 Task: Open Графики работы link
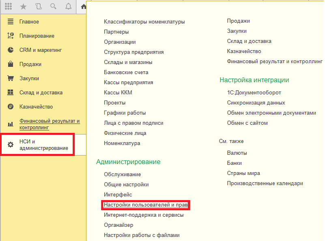(125, 113)
